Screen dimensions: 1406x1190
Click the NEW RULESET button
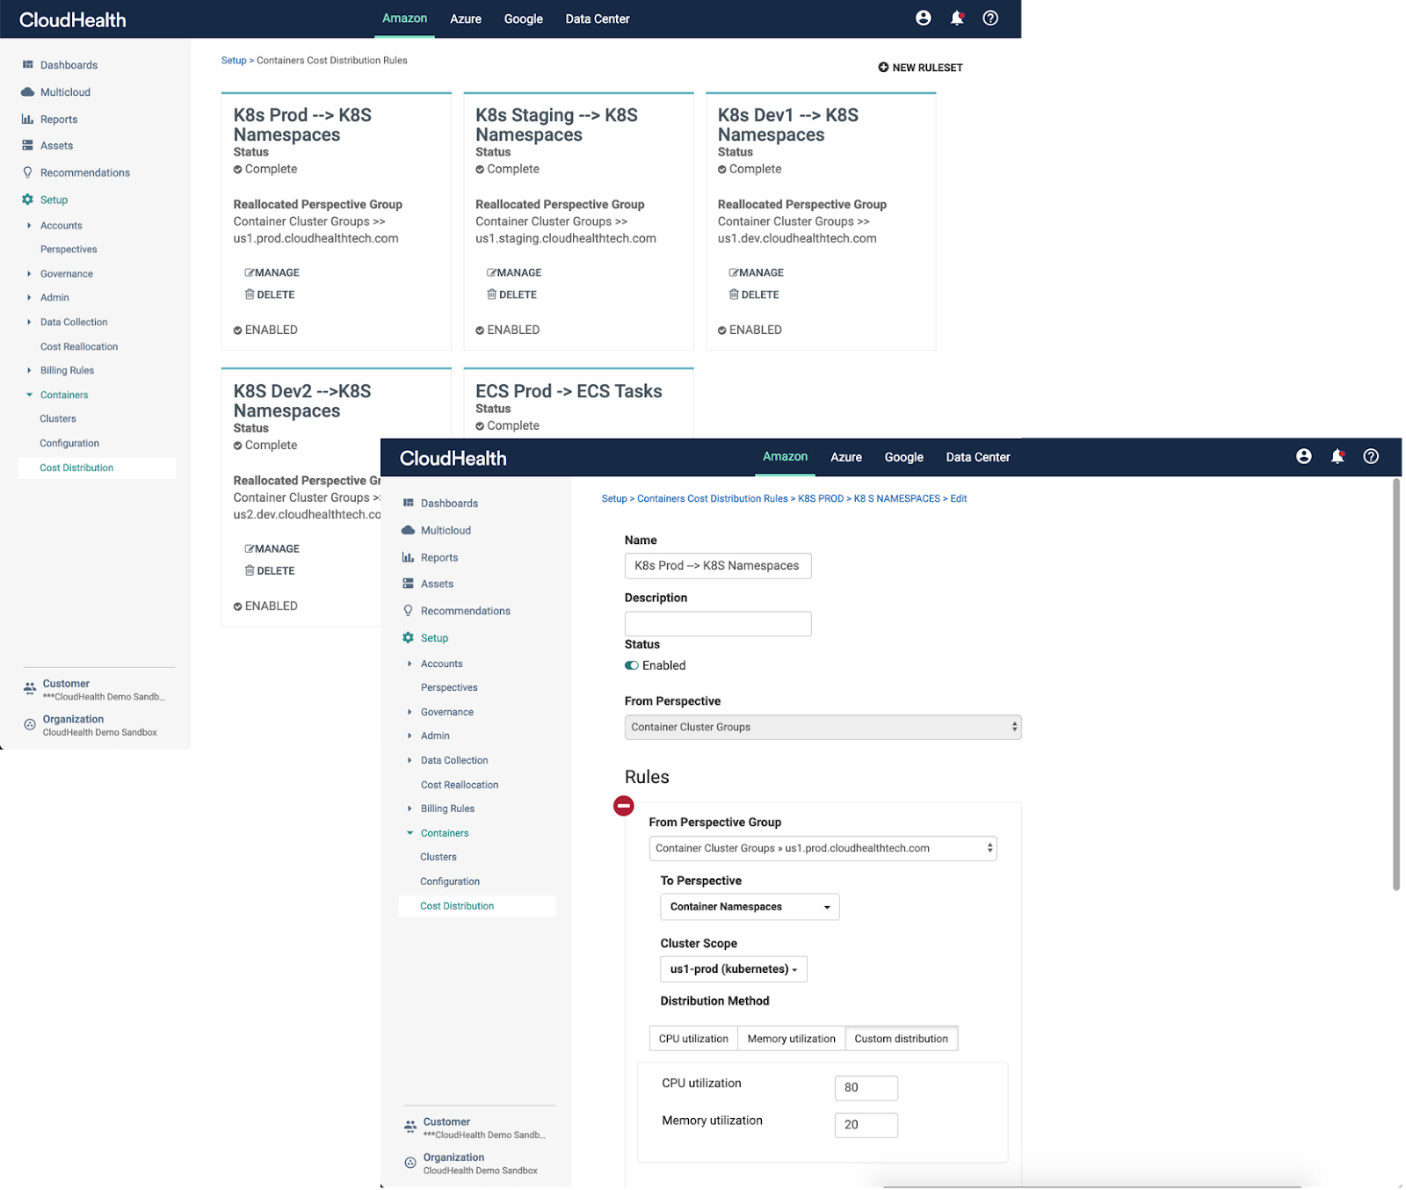(920, 67)
